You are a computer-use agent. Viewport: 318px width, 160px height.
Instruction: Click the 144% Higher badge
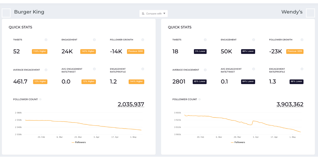coord(136,82)
